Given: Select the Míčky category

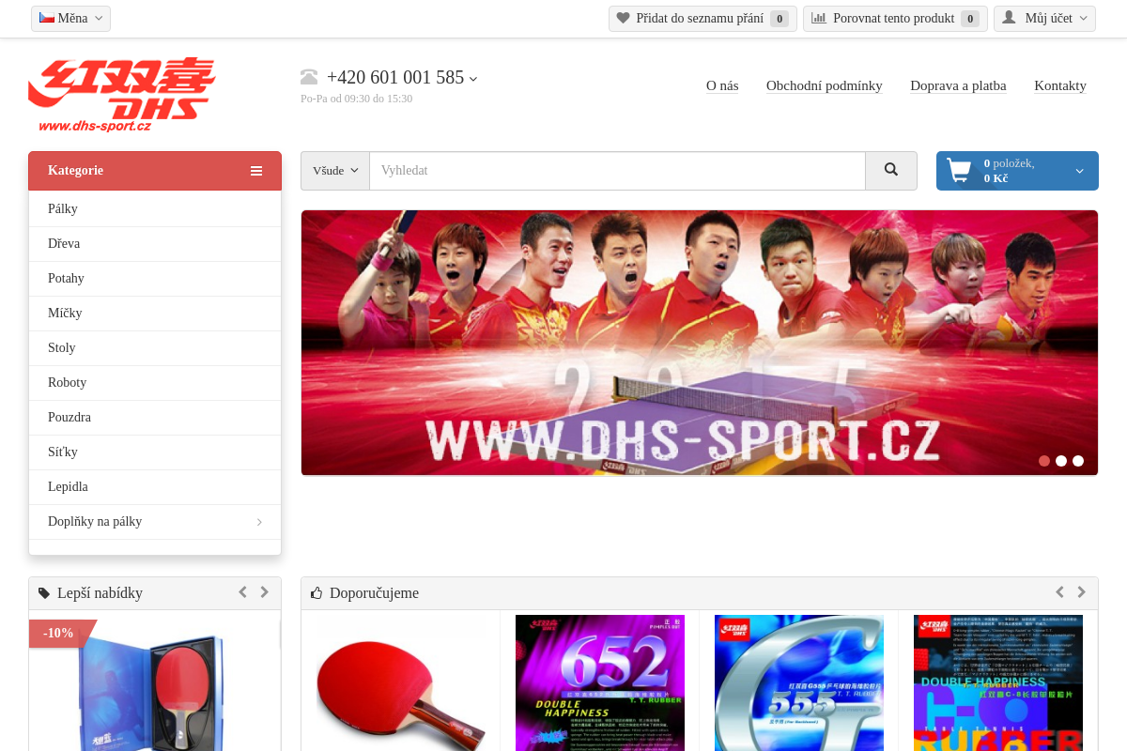Looking at the screenshot, I should 155,314.
